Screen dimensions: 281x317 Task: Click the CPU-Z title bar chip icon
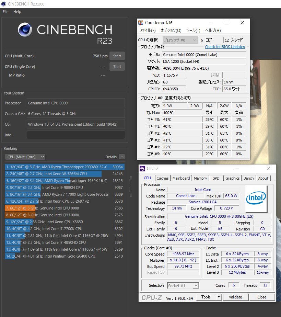(142, 168)
